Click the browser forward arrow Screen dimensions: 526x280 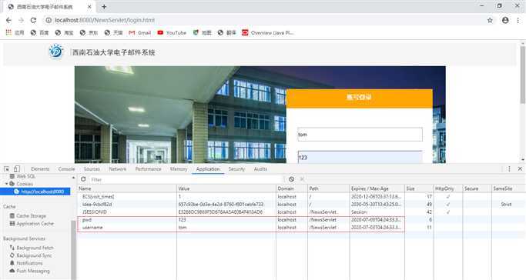click(21, 20)
